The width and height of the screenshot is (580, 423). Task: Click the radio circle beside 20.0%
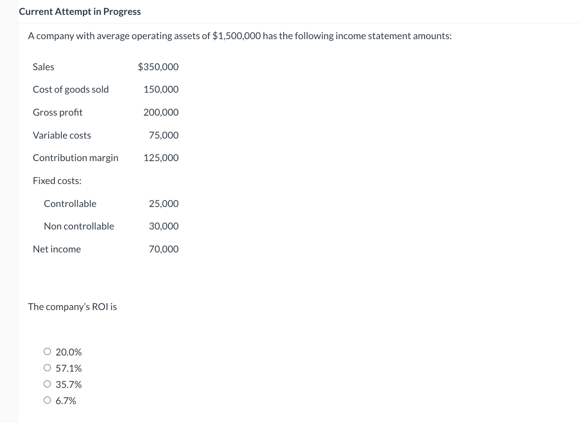pos(47,351)
